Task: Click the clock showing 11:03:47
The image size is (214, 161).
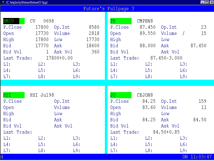Action: pyautogui.click(x=201, y=157)
